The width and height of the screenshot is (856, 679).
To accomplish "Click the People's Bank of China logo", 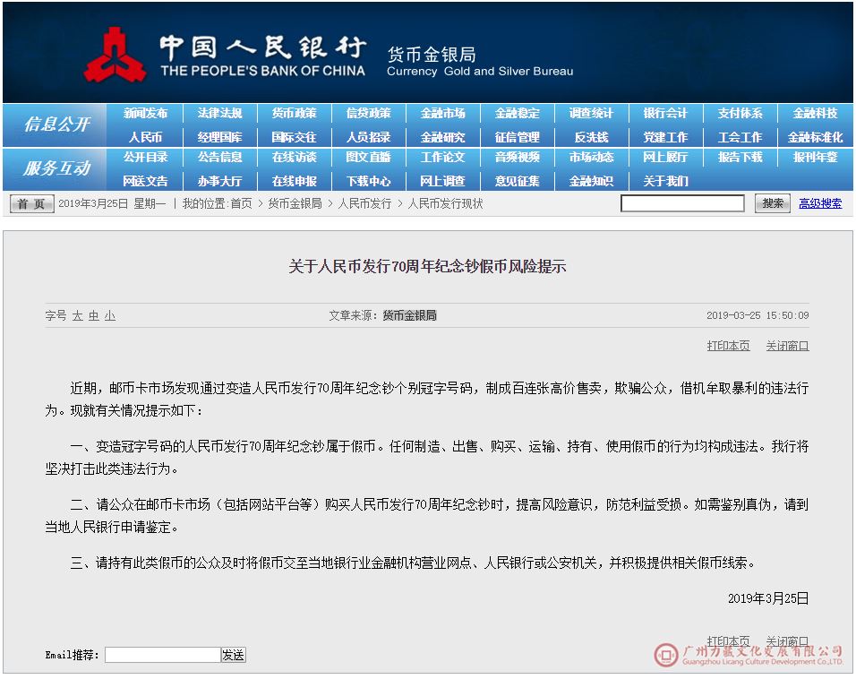I will (115, 55).
